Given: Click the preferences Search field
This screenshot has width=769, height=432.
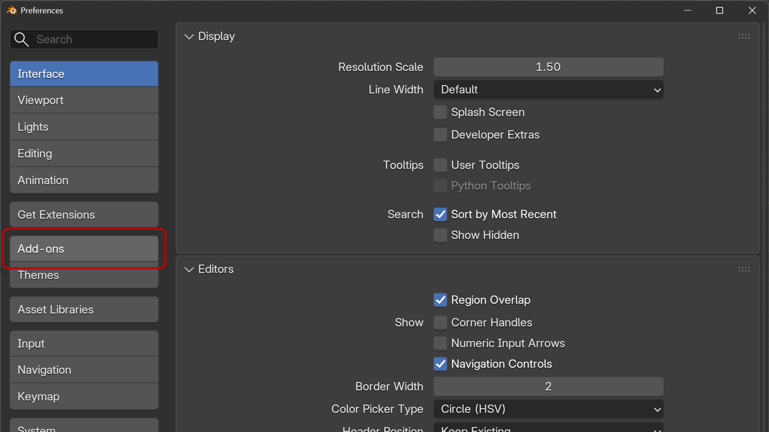Looking at the screenshot, I should [84, 39].
